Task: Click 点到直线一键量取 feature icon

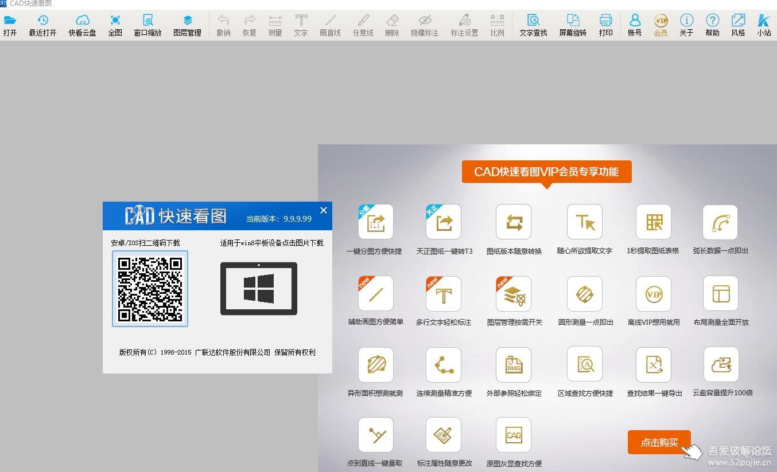Action: tap(375, 435)
